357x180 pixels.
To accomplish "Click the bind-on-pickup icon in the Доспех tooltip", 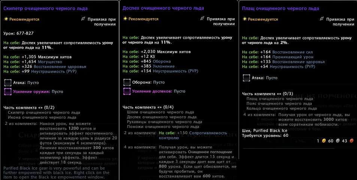I will point(203,19).
